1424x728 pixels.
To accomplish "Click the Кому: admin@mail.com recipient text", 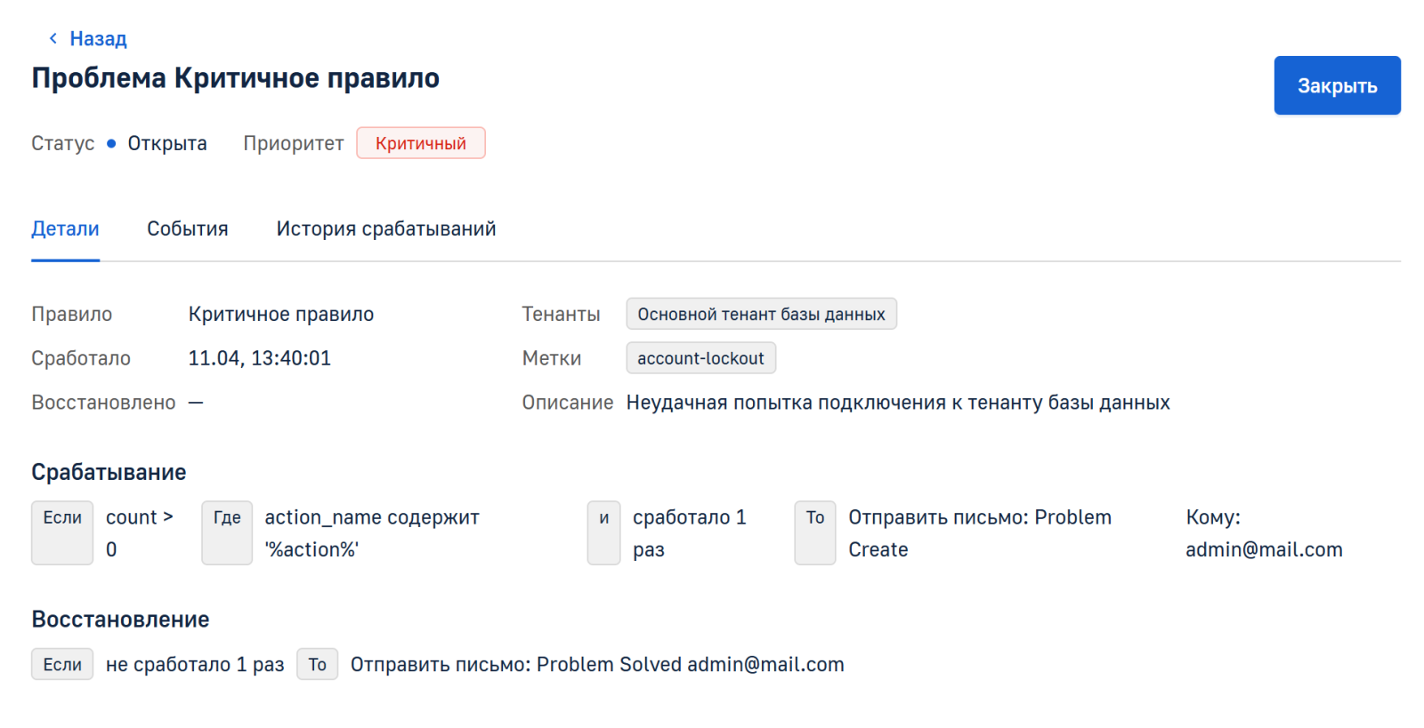I will click(x=1263, y=533).
